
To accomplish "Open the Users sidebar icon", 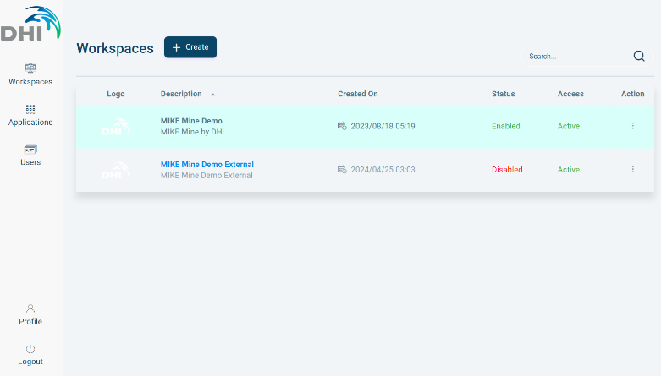I will coord(30,150).
